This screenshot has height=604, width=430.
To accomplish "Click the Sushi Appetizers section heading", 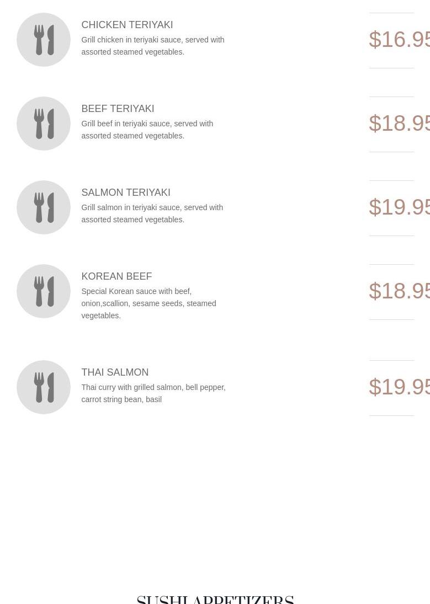I will click(215, 599).
